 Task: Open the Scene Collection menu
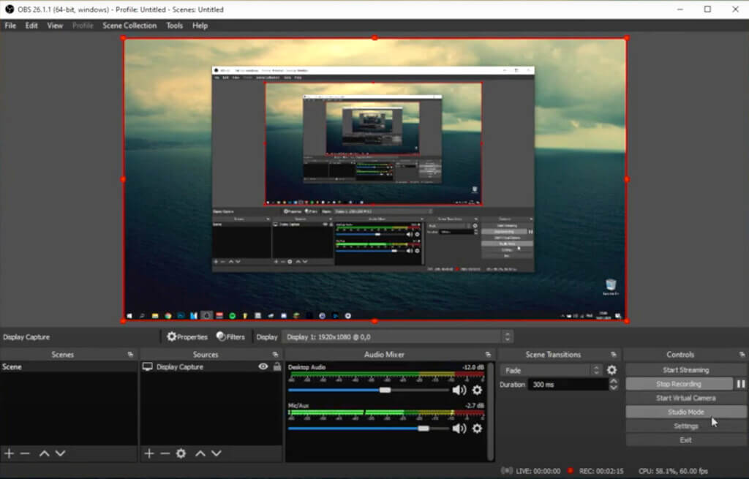(x=129, y=26)
